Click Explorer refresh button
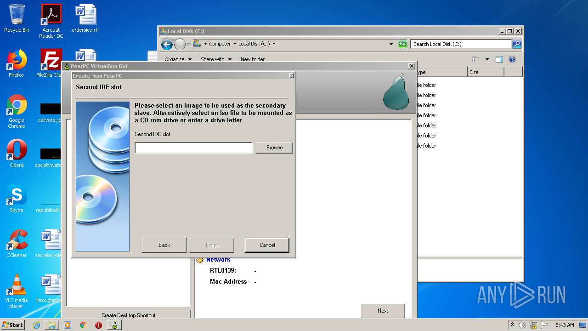Image resolution: width=588 pixels, height=331 pixels. [402, 44]
